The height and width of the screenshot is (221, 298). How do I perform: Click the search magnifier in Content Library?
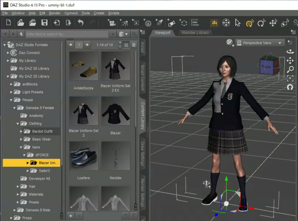[x=134, y=34]
